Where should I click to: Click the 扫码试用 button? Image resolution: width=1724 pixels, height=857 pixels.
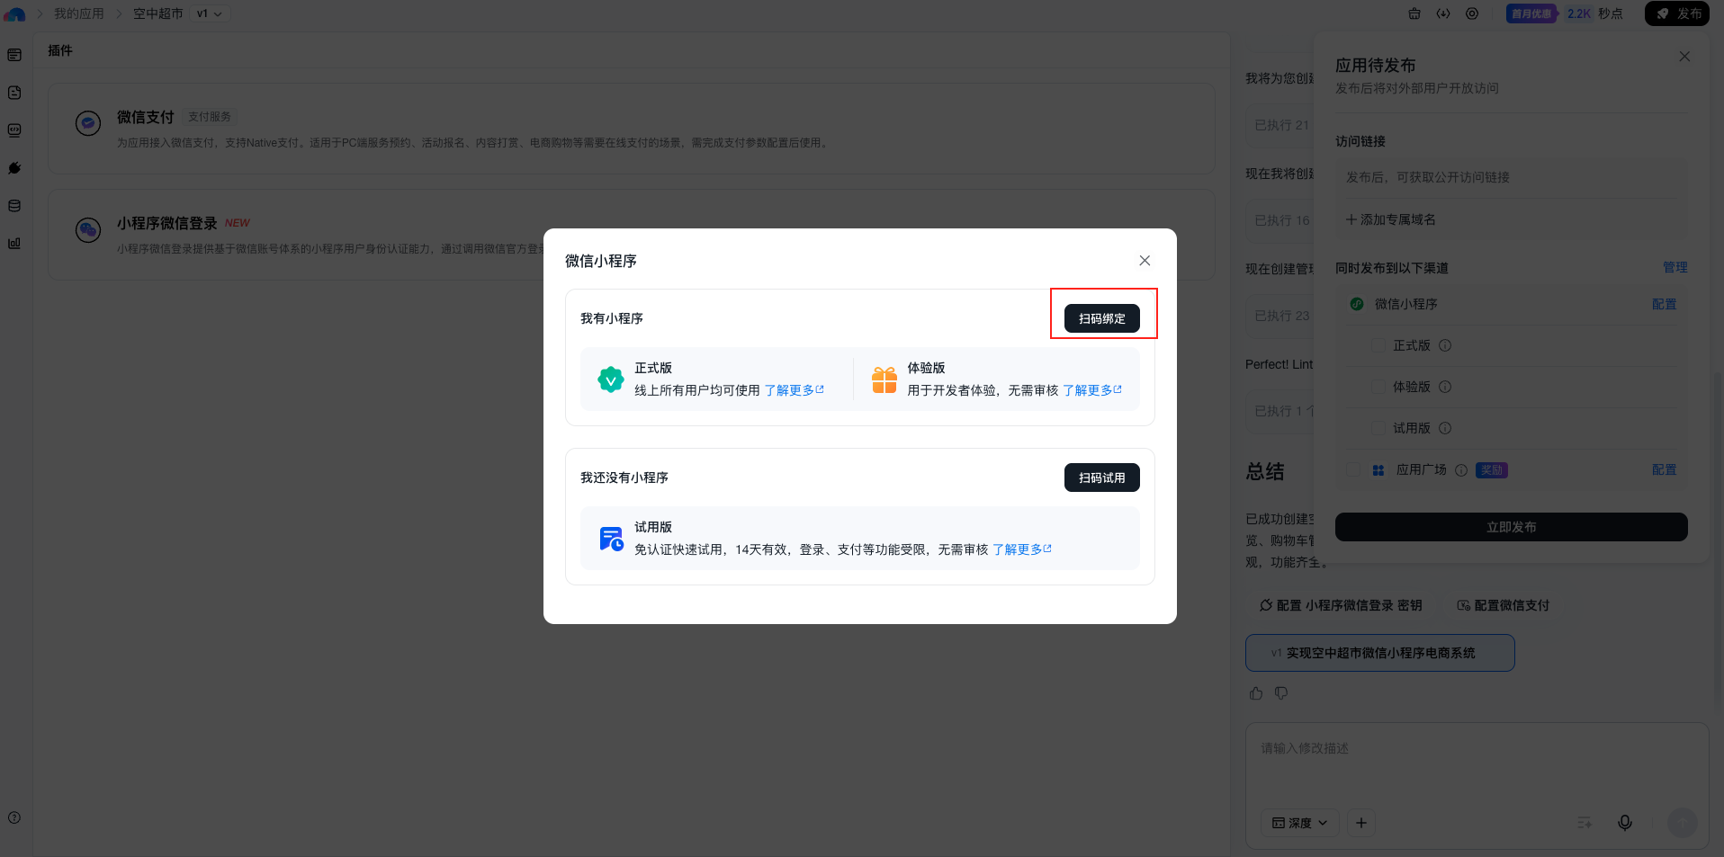1101,478
